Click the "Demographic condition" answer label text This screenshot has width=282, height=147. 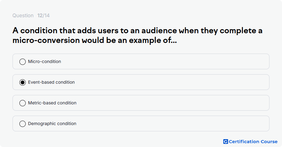click(x=52, y=123)
